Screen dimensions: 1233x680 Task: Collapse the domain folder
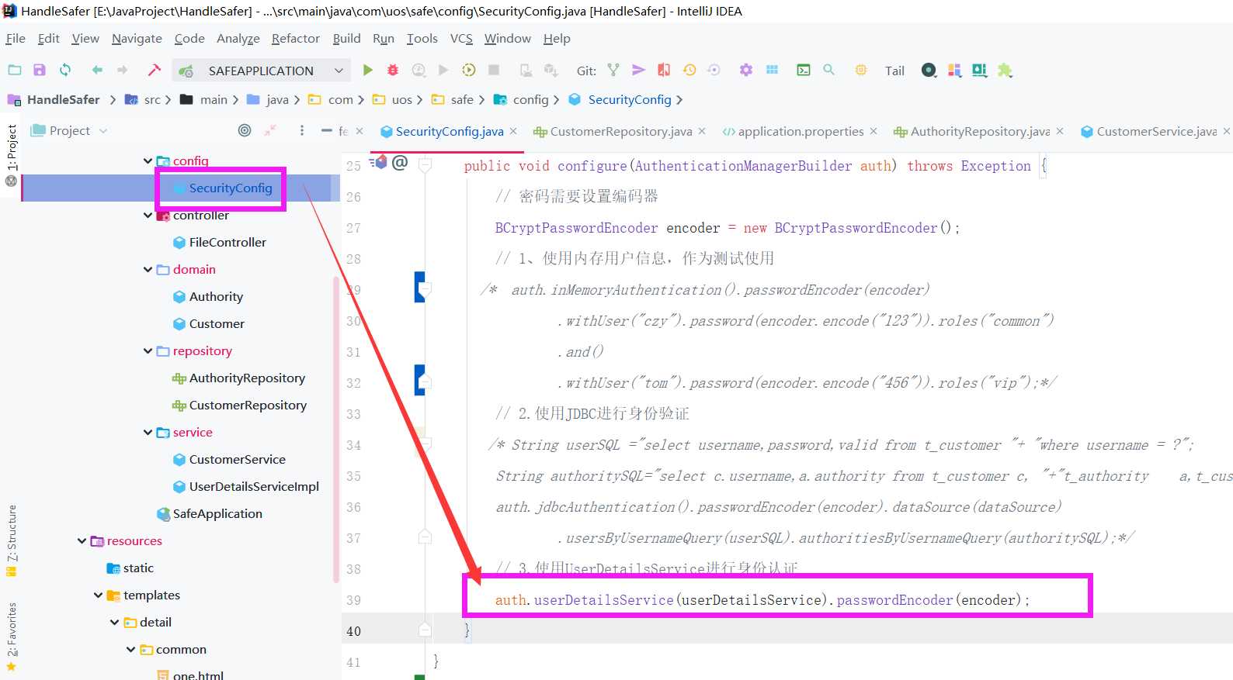point(148,269)
